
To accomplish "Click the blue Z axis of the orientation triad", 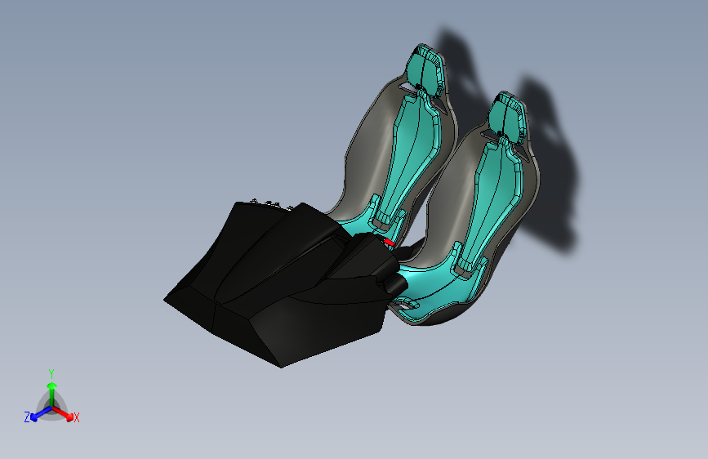I will [41, 413].
